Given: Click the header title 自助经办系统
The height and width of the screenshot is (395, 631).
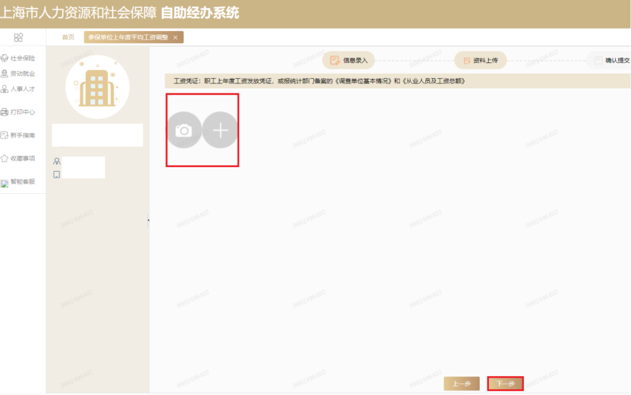Looking at the screenshot, I should pyautogui.click(x=200, y=13).
